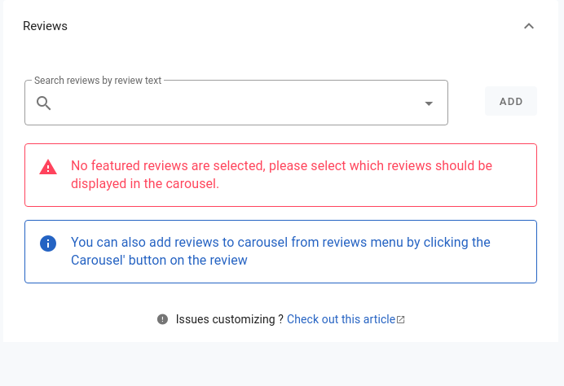Click the external link icon after 'article'
The width and height of the screenshot is (564, 386).
pos(401,319)
